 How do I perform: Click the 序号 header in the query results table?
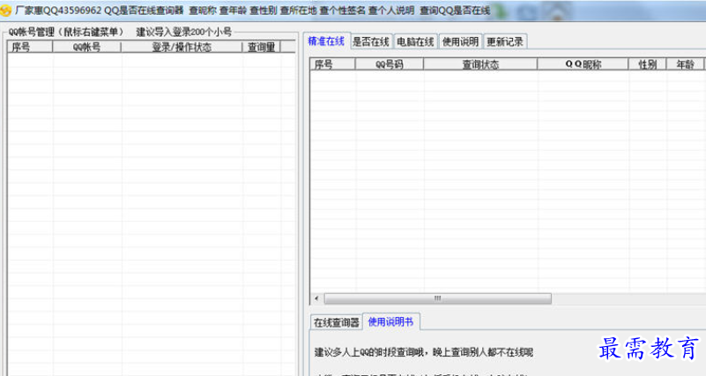pyautogui.click(x=332, y=64)
